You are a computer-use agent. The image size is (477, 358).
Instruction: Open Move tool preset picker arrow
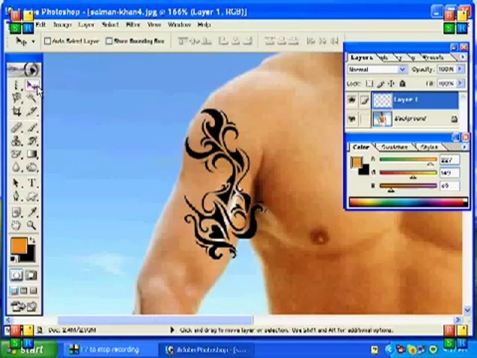[33, 41]
